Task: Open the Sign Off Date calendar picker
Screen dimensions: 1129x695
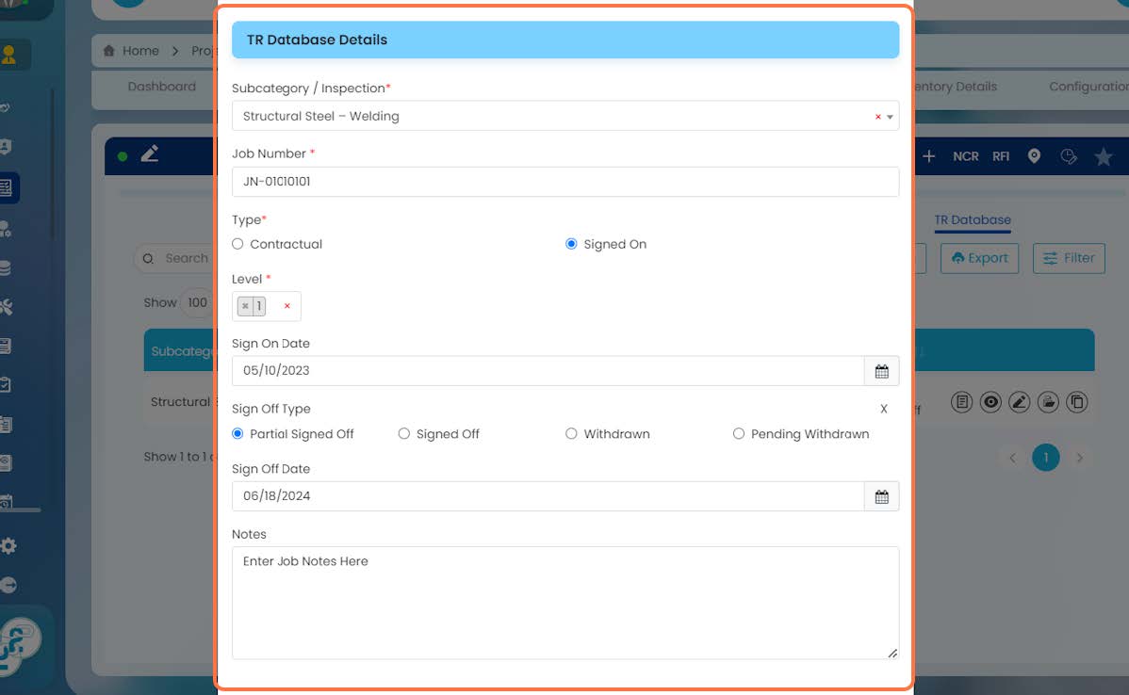Action: [881, 496]
